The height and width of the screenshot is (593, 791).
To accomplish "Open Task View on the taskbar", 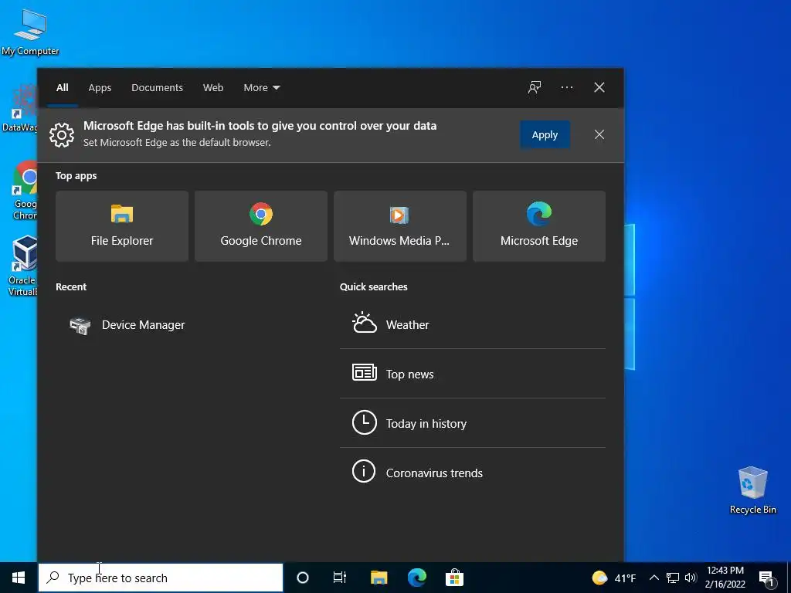I will click(340, 578).
